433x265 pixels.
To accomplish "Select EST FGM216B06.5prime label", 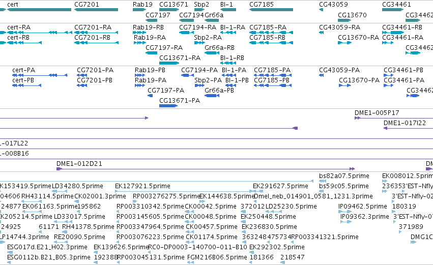I will 217,257.
